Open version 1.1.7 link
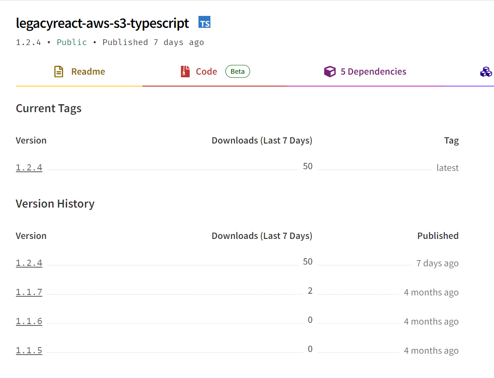 [x=29, y=292]
